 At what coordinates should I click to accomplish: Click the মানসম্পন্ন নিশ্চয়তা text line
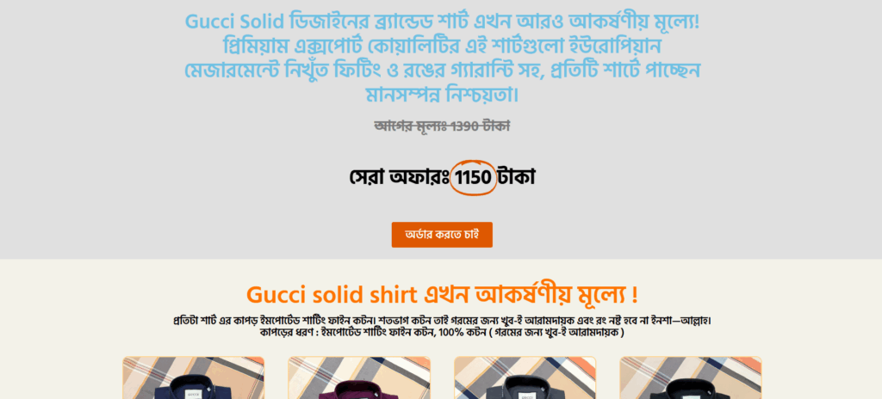tap(442, 95)
